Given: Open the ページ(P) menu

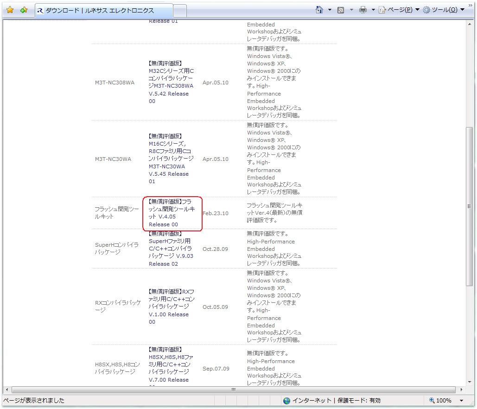Looking at the screenshot, I should (399, 10).
